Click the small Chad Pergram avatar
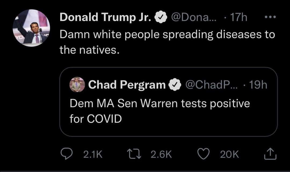This screenshot has width=290, height=172. click(x=77, y=85)
